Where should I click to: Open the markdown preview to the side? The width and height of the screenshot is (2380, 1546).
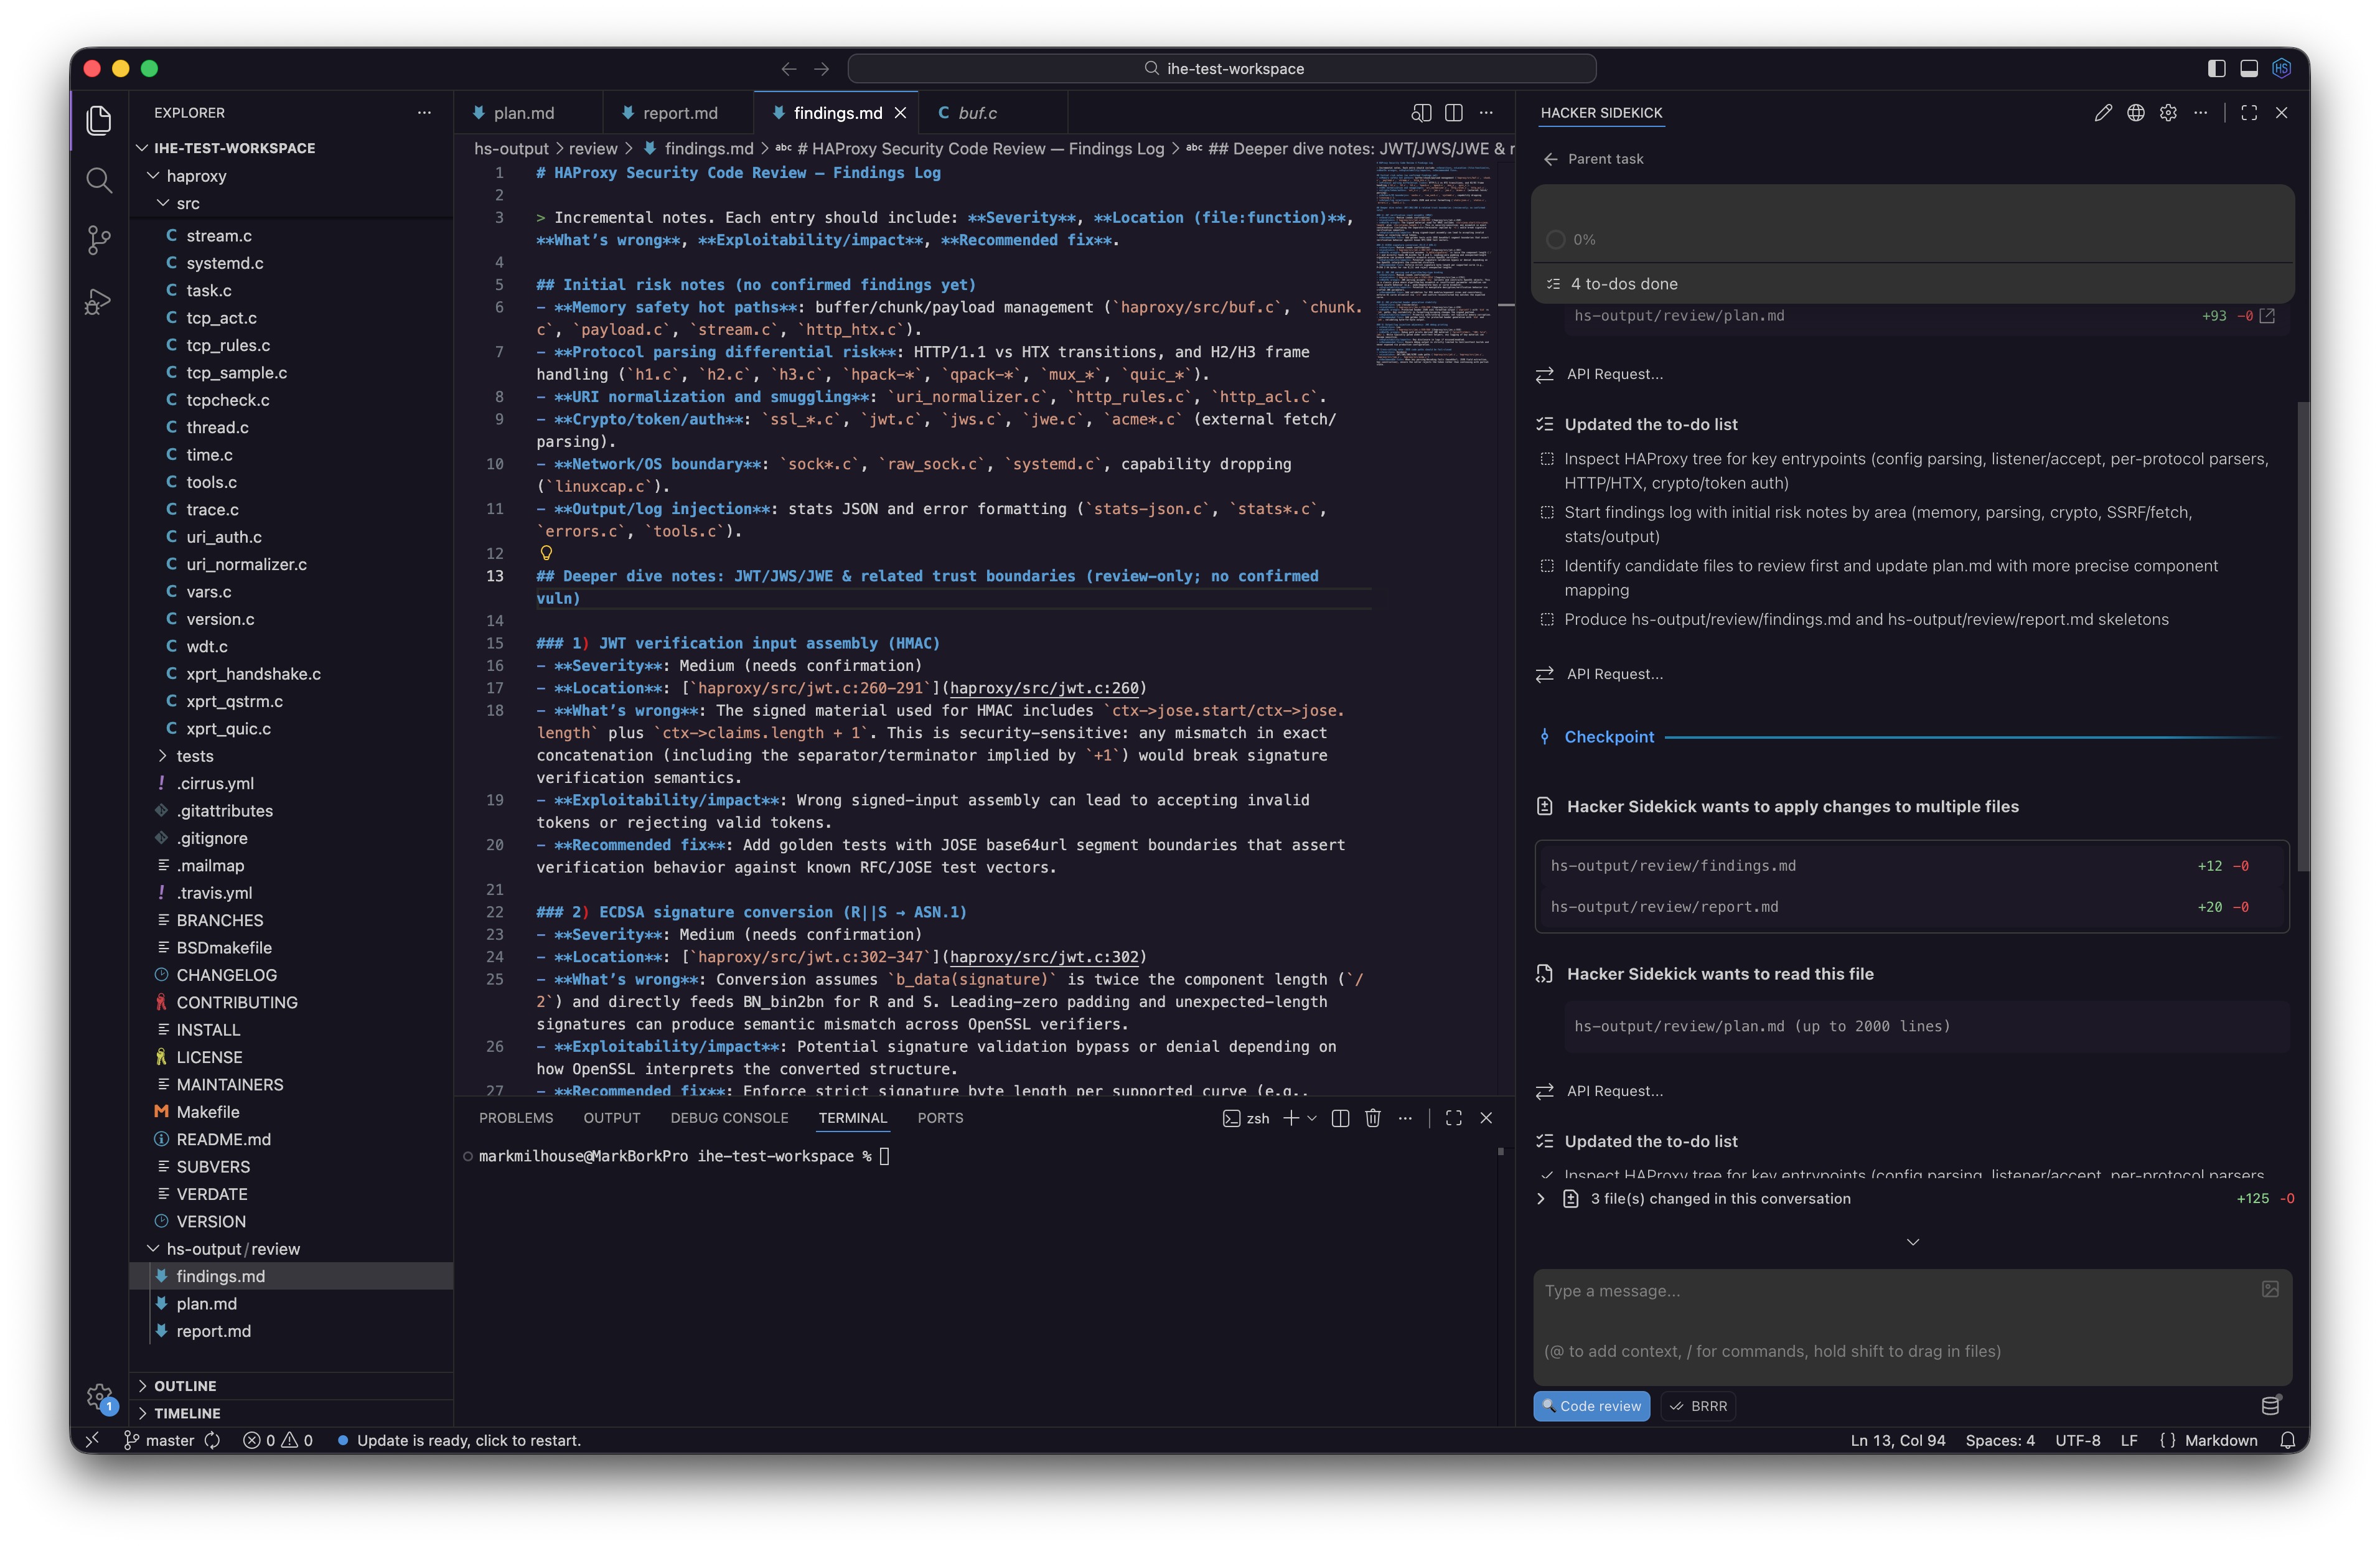point(1421,113)
